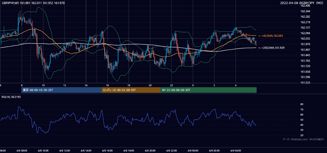This screenshot has height=153, width=327.
Task: Select the NY 21:00-06:00 JST session bar
Action: coord(209,90)
